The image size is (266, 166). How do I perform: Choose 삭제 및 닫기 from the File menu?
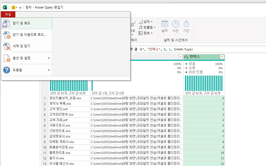(22, 46)
